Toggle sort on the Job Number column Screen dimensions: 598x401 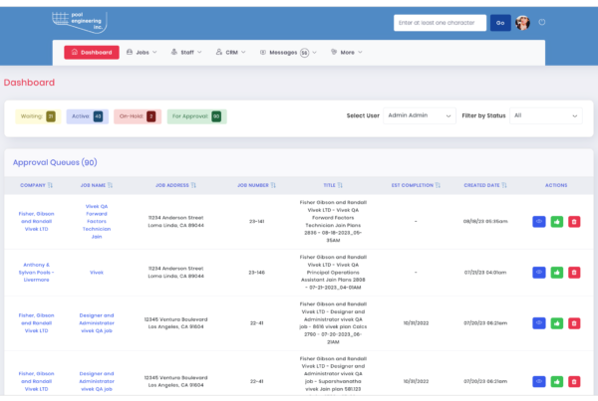(257, 184)
